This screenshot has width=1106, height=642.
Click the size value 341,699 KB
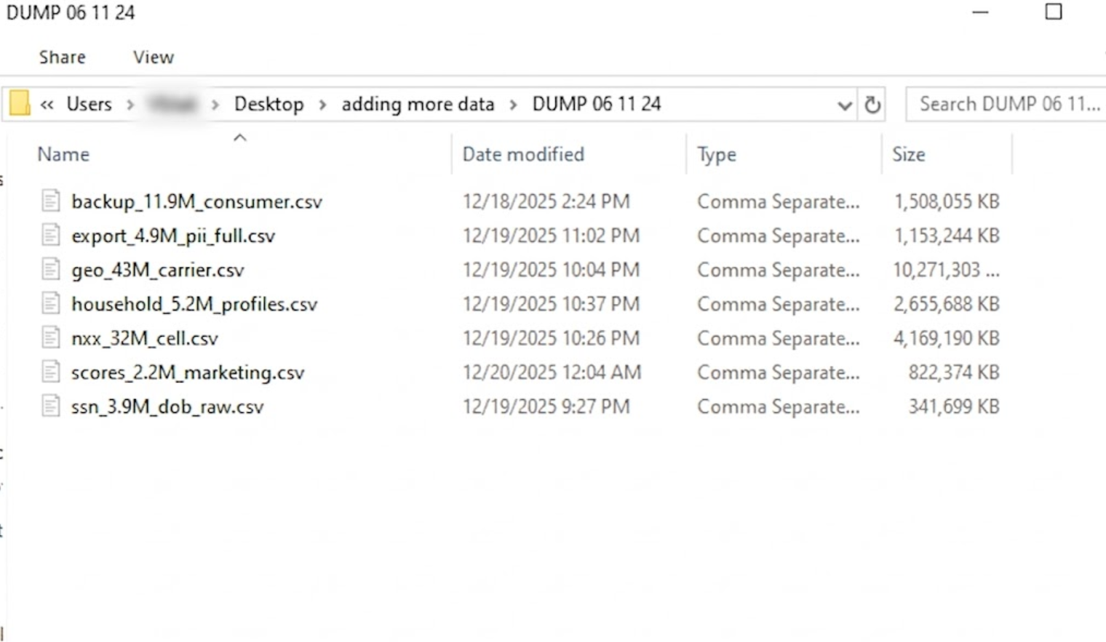[954, 406]
